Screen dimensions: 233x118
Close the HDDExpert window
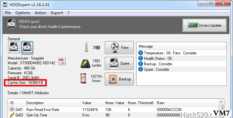pos(223,4)
